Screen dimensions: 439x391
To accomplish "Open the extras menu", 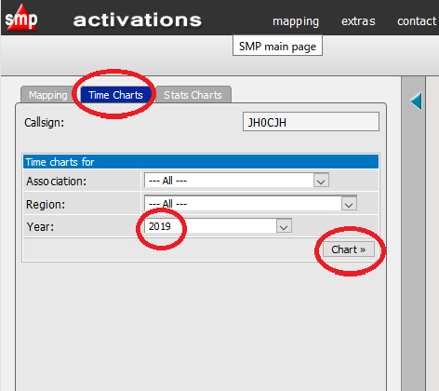I will pyautogui.click(x=358, y=21).
